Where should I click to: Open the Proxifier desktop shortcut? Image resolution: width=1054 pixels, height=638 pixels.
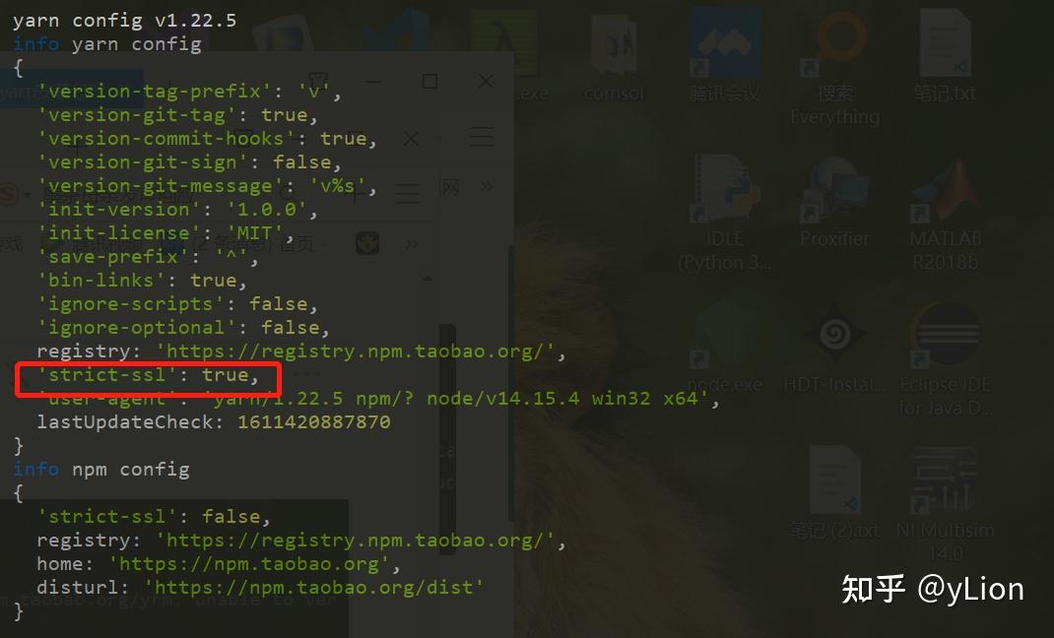(x=834, y=204)
